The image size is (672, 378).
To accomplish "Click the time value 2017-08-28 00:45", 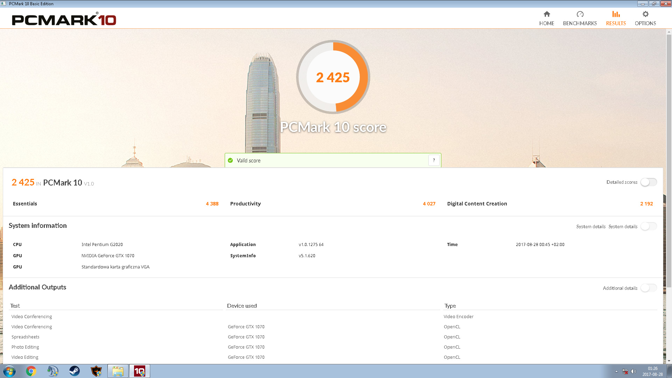I will tap(540, 245).
